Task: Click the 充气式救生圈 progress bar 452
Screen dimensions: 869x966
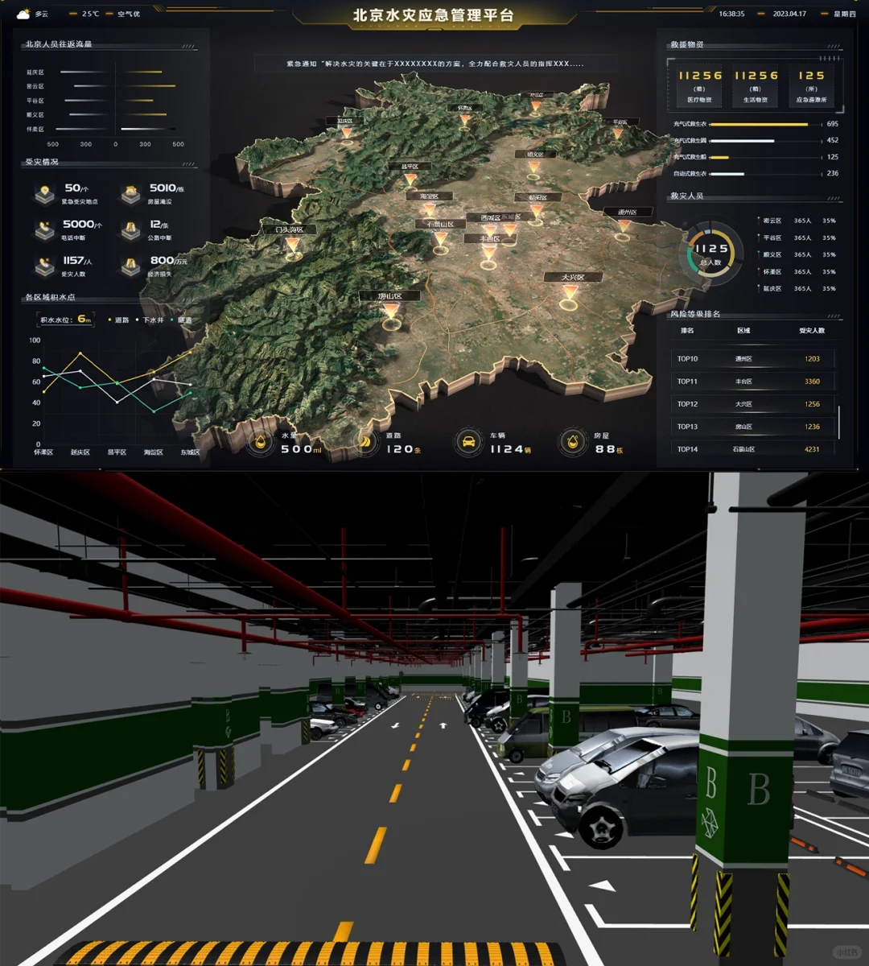Action: click(765, 141)
